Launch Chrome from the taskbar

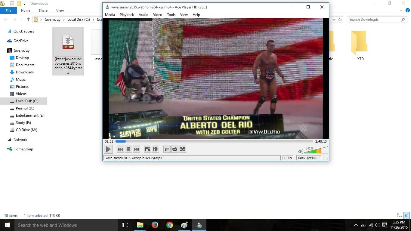[170, 225]
